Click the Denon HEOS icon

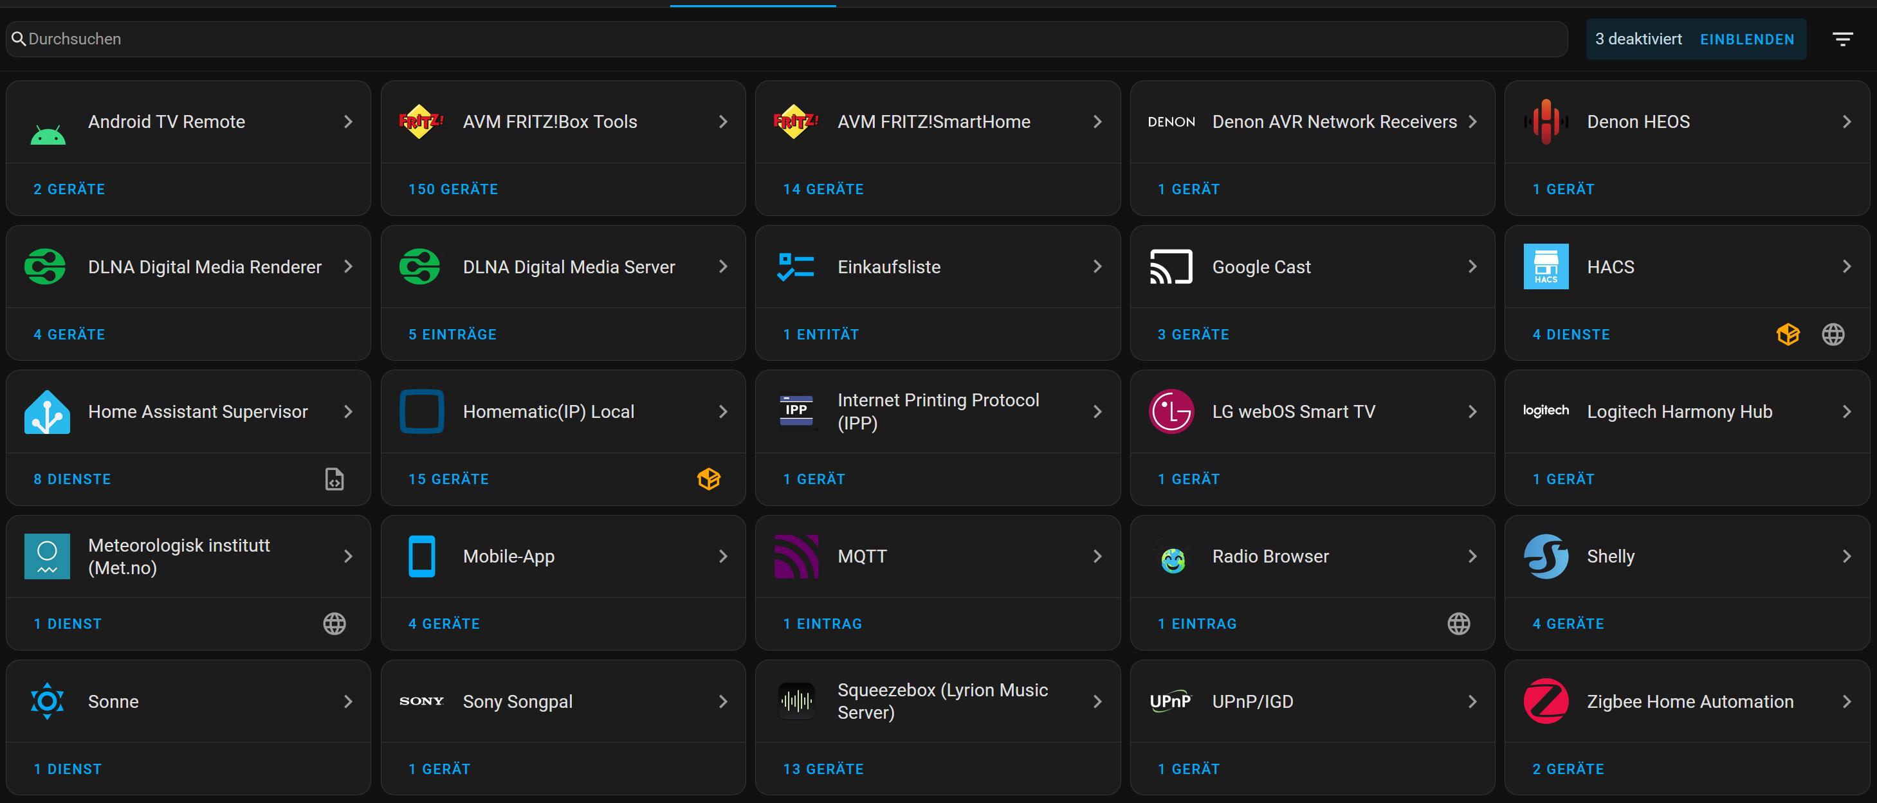(x=1546, y=122)
